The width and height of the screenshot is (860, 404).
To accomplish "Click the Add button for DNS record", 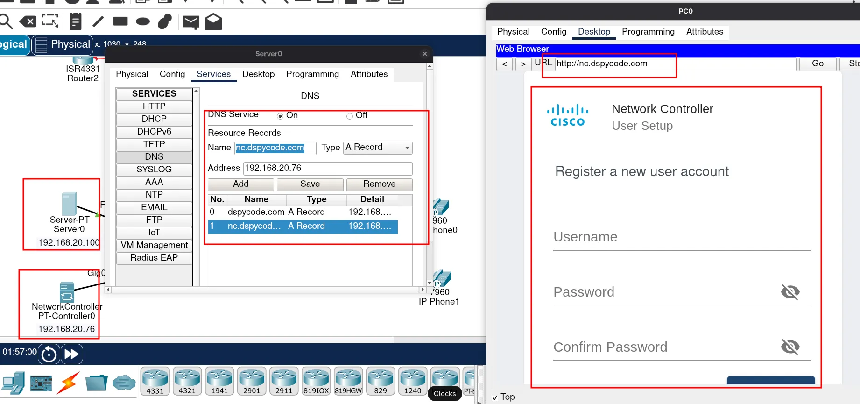I will [240, 184].
